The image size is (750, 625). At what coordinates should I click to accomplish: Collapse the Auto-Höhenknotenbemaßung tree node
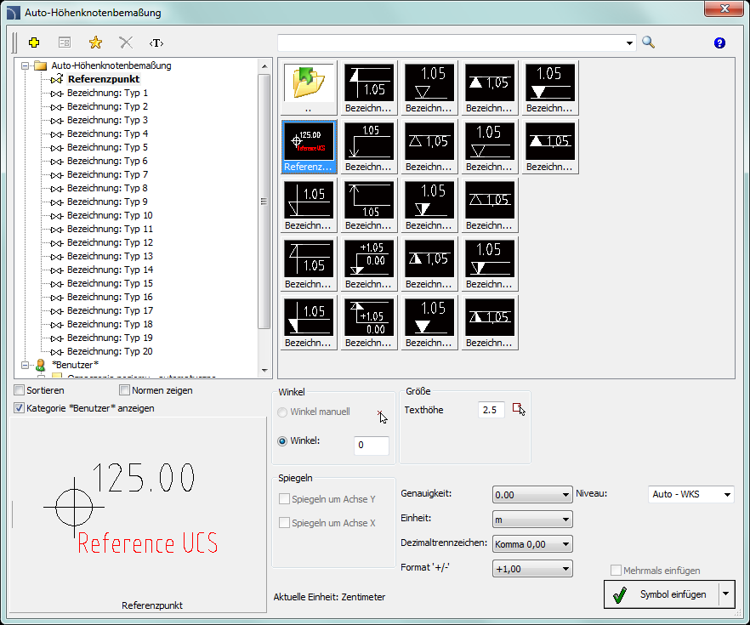point(26,65)
